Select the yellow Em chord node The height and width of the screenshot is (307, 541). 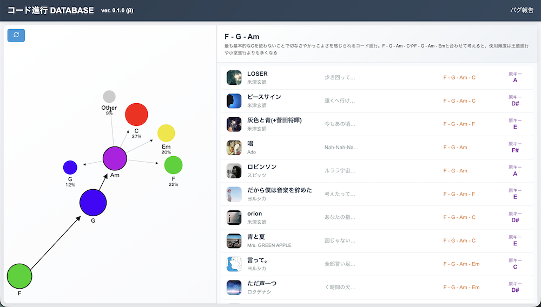pyautogui.click(x=166, y=133)
